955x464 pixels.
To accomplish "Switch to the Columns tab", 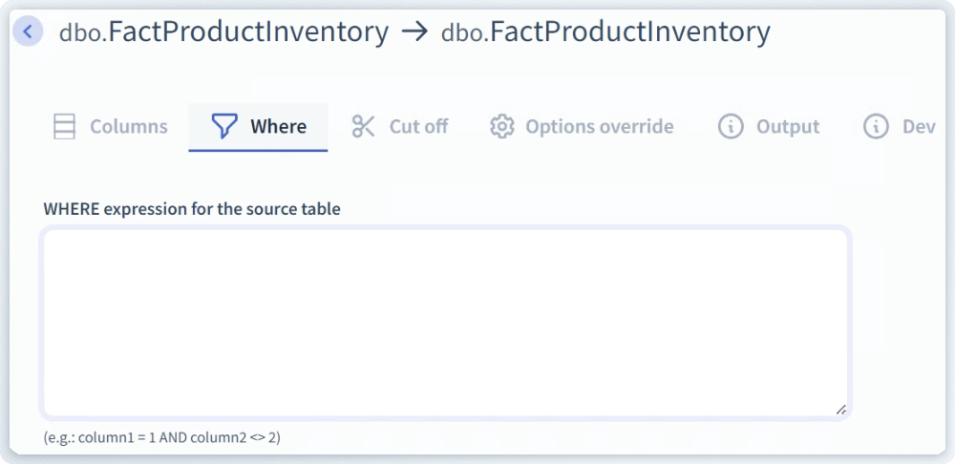I will coord(128,127).
